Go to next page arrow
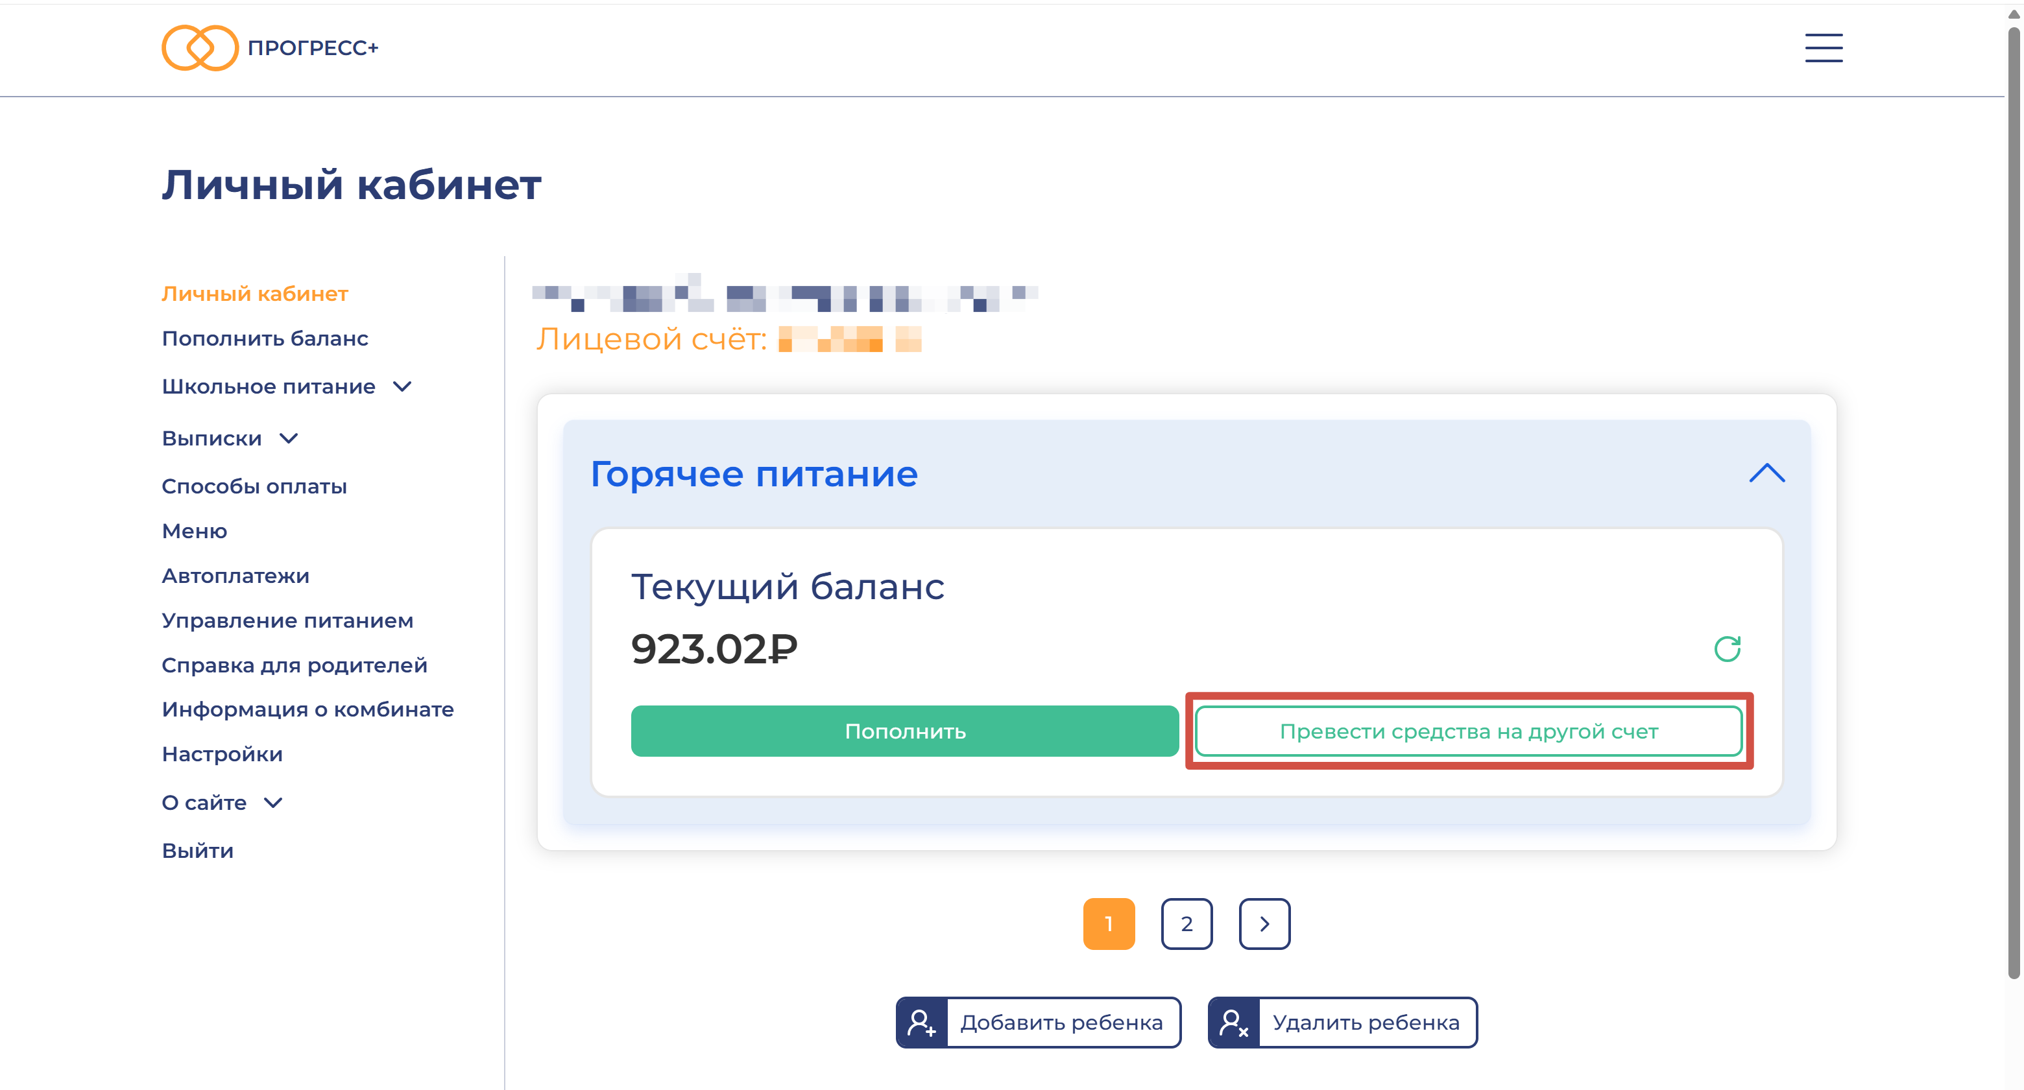2024x1090 pixels. [1264, 923]
